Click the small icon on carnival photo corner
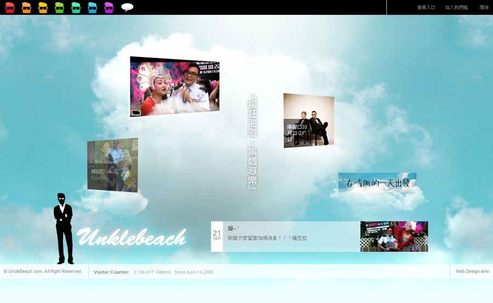This screenshot has width=493, height=303. coord(136,113)
